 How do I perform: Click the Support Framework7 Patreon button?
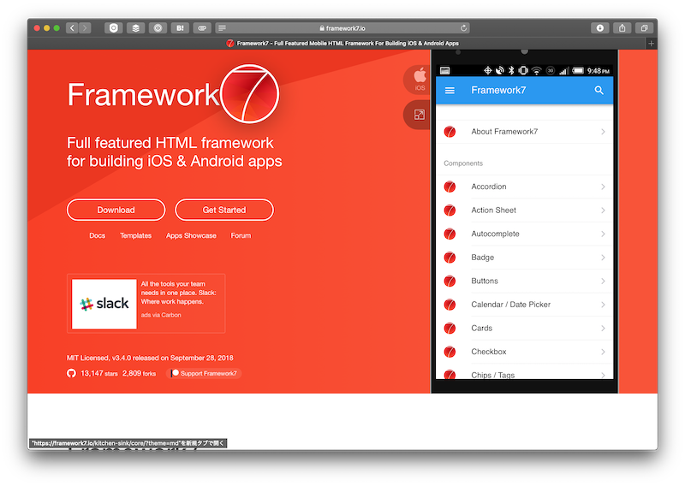click(204, 373)
